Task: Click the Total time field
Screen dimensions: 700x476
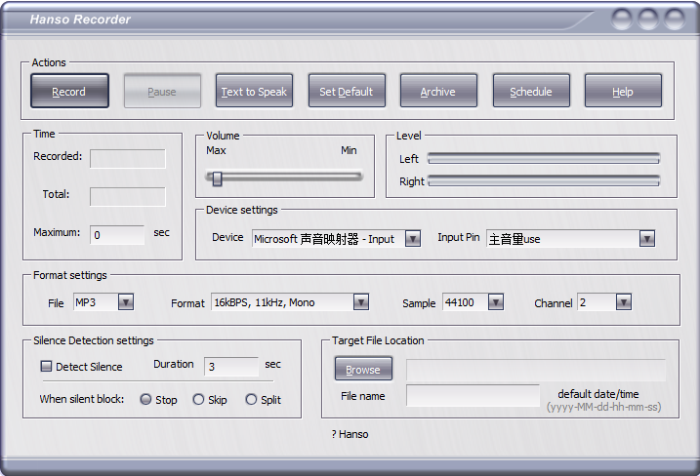Action: click(128, 197)
